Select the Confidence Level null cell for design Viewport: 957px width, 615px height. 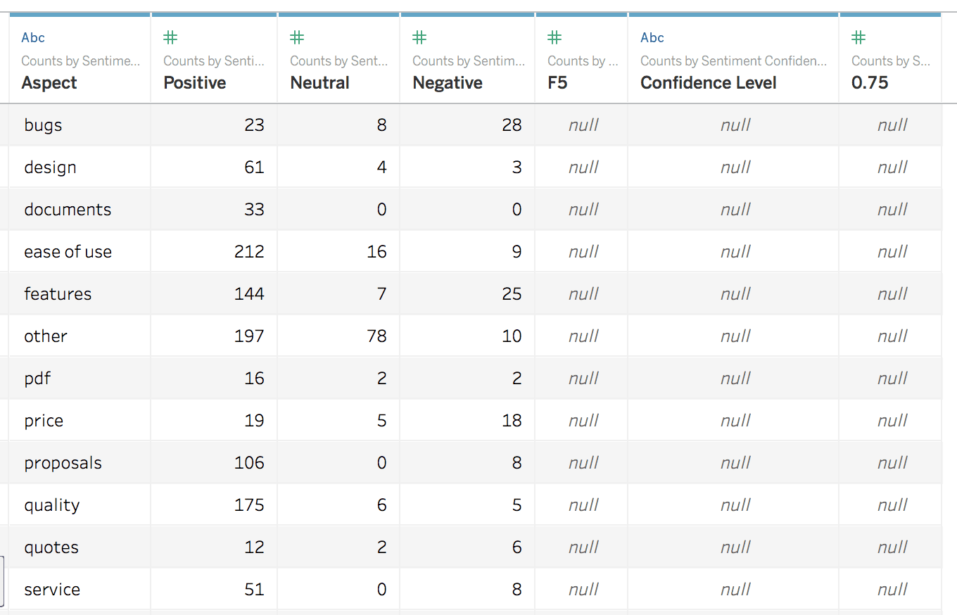[x=734, y=167]
